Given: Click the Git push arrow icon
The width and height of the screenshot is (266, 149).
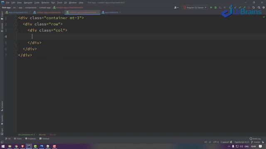Looking at the screenshot, I should click(x=244, y=7).
